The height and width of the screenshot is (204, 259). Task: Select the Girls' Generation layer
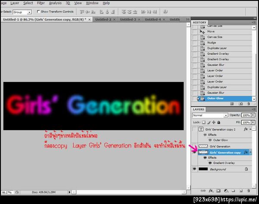click(225, 146)
